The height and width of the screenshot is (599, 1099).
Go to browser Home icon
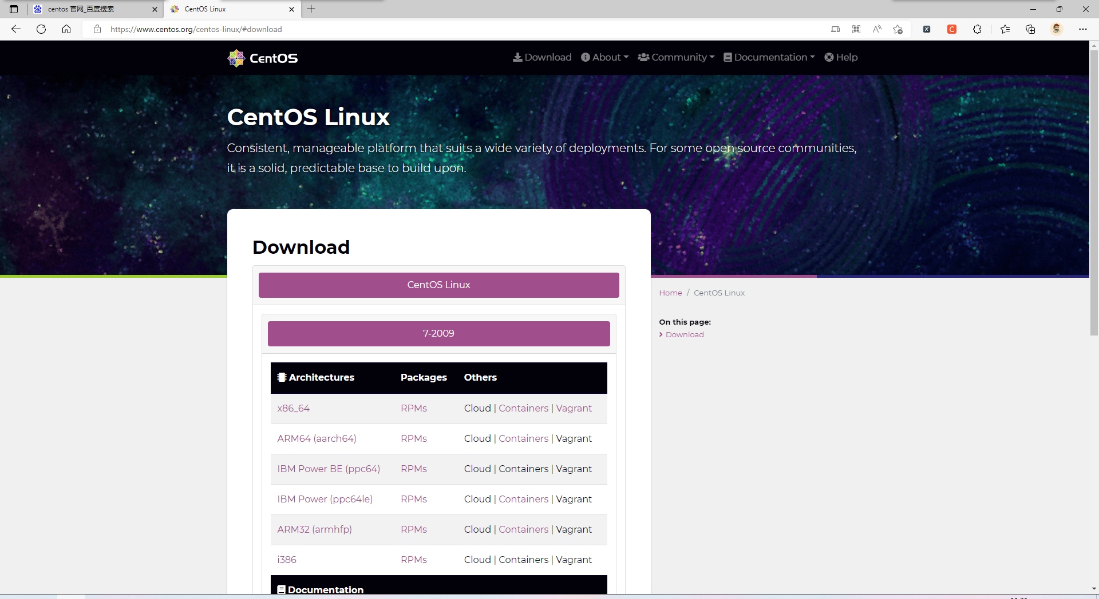tap(66, 29)
